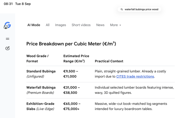Follow the CITES trade restrictions link
This screenshot has height=118, width=195.
point(135,76)
